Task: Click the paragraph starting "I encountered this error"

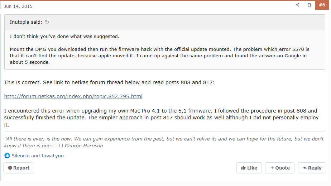Action: point(161,118)
